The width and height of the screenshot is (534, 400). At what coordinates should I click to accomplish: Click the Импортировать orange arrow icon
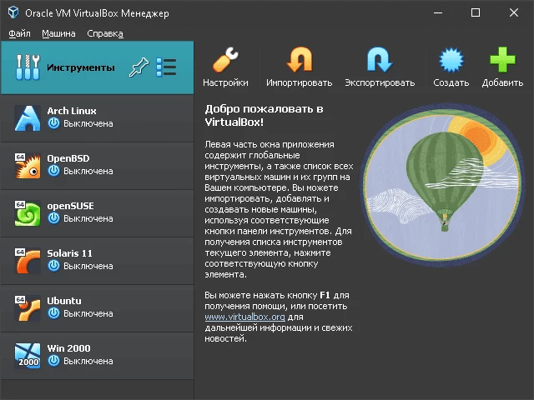click(300, 60)
